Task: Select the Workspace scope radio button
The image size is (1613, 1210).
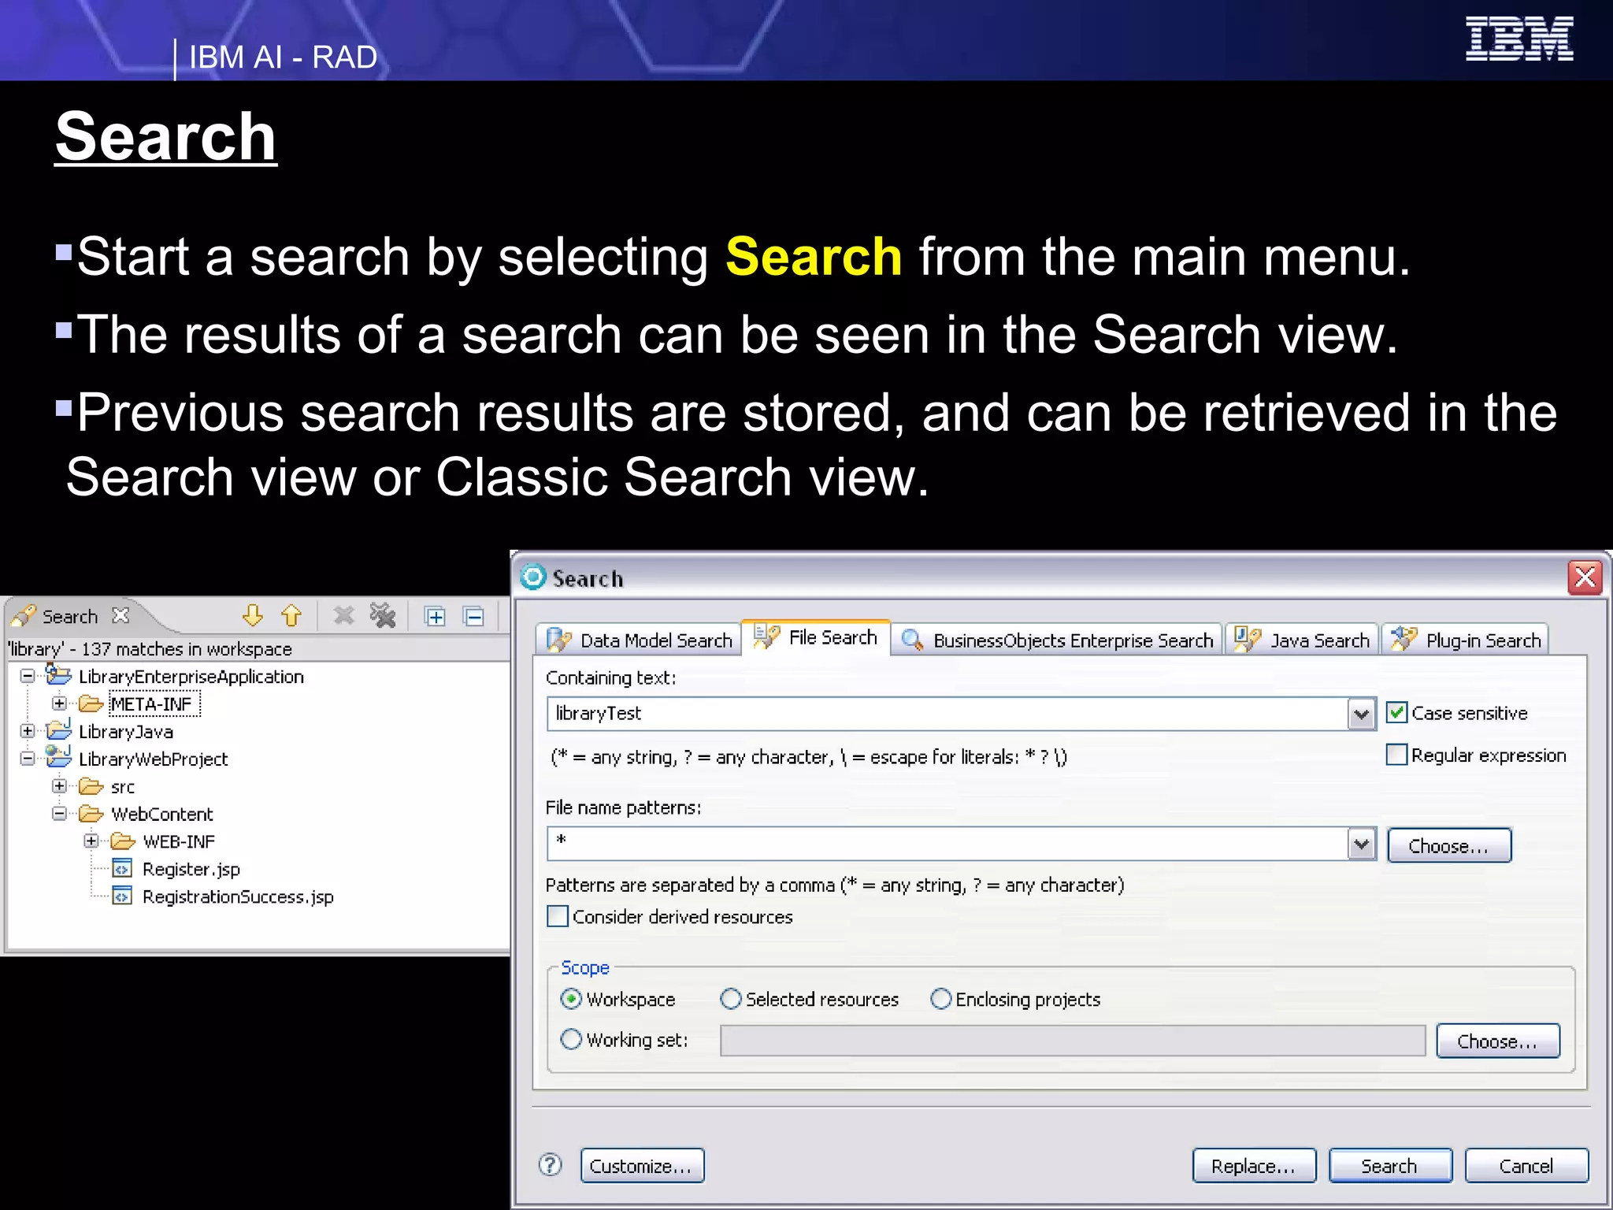Action: pos(571,999)
